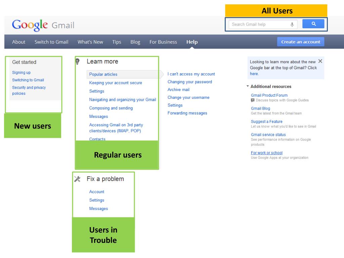Open the I can't access my account article
Screen dimensions: 344x258
[x=191, y=74]
